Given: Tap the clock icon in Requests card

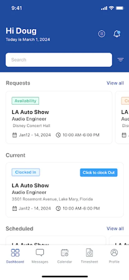Looking at the screenshot, I should pyautogui.click(x=58, y=135).
